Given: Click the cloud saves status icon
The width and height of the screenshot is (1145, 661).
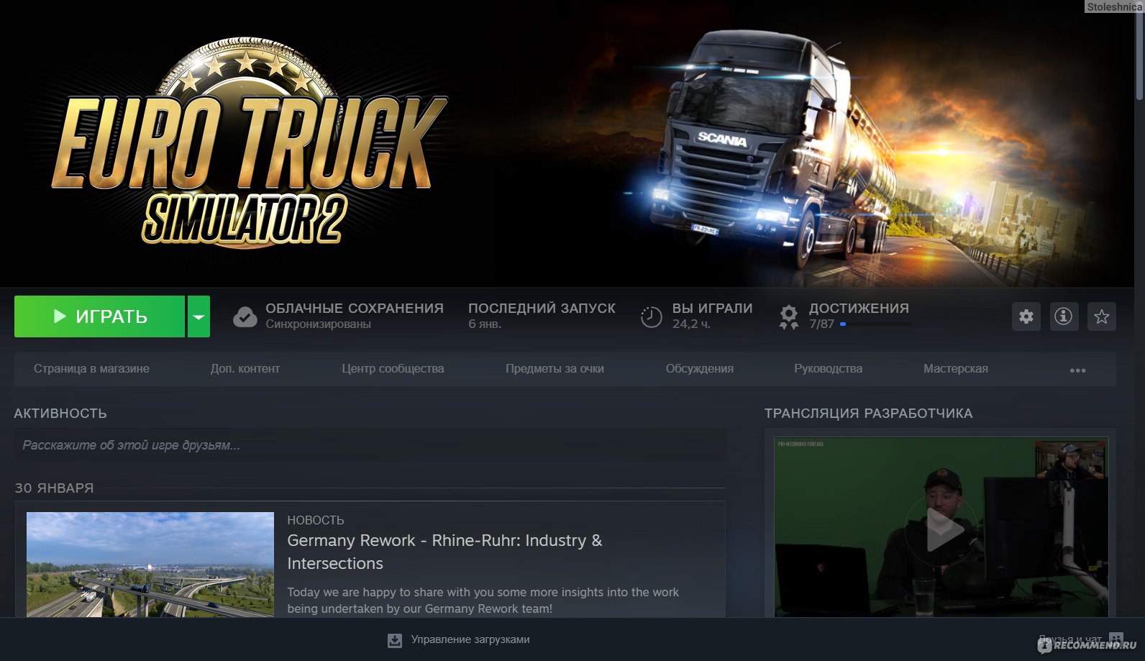Looking at the screenshot, I should [245, 316].
